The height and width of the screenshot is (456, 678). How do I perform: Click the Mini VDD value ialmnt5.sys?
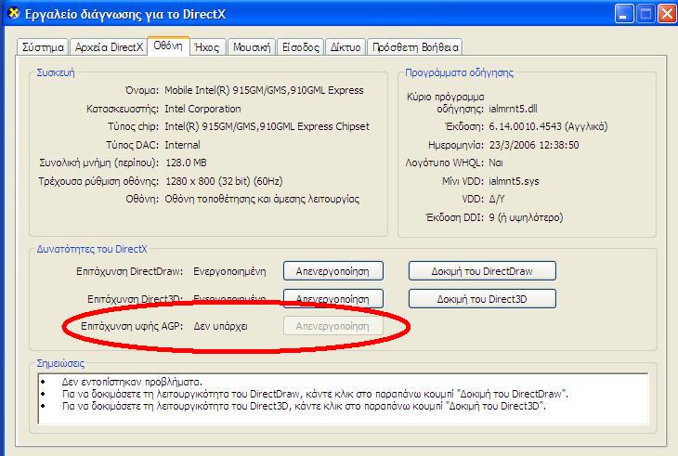[515, 181]
